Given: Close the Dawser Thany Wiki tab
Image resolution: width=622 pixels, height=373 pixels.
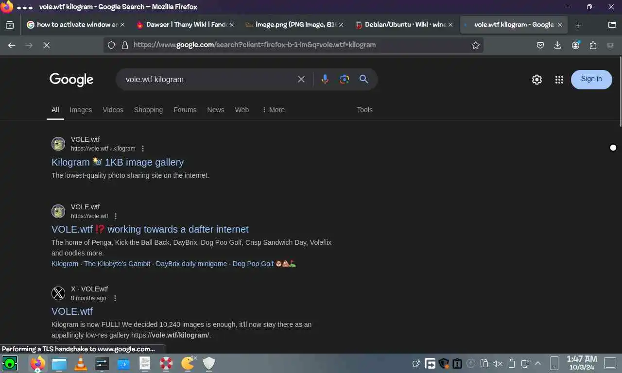Looking at the screenshot, I should click(x=232, y=25).
